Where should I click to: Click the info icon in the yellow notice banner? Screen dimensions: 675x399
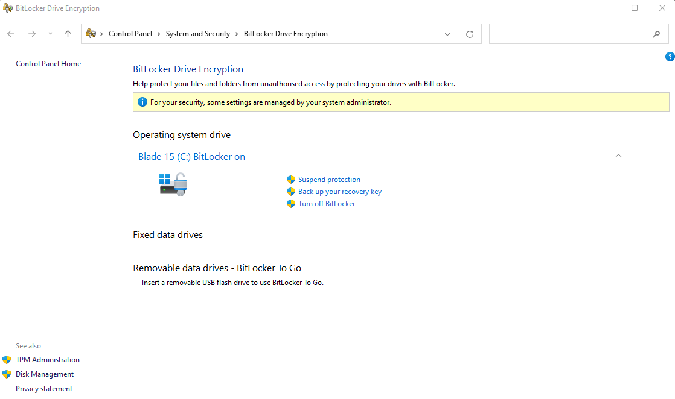click(142, 101)
